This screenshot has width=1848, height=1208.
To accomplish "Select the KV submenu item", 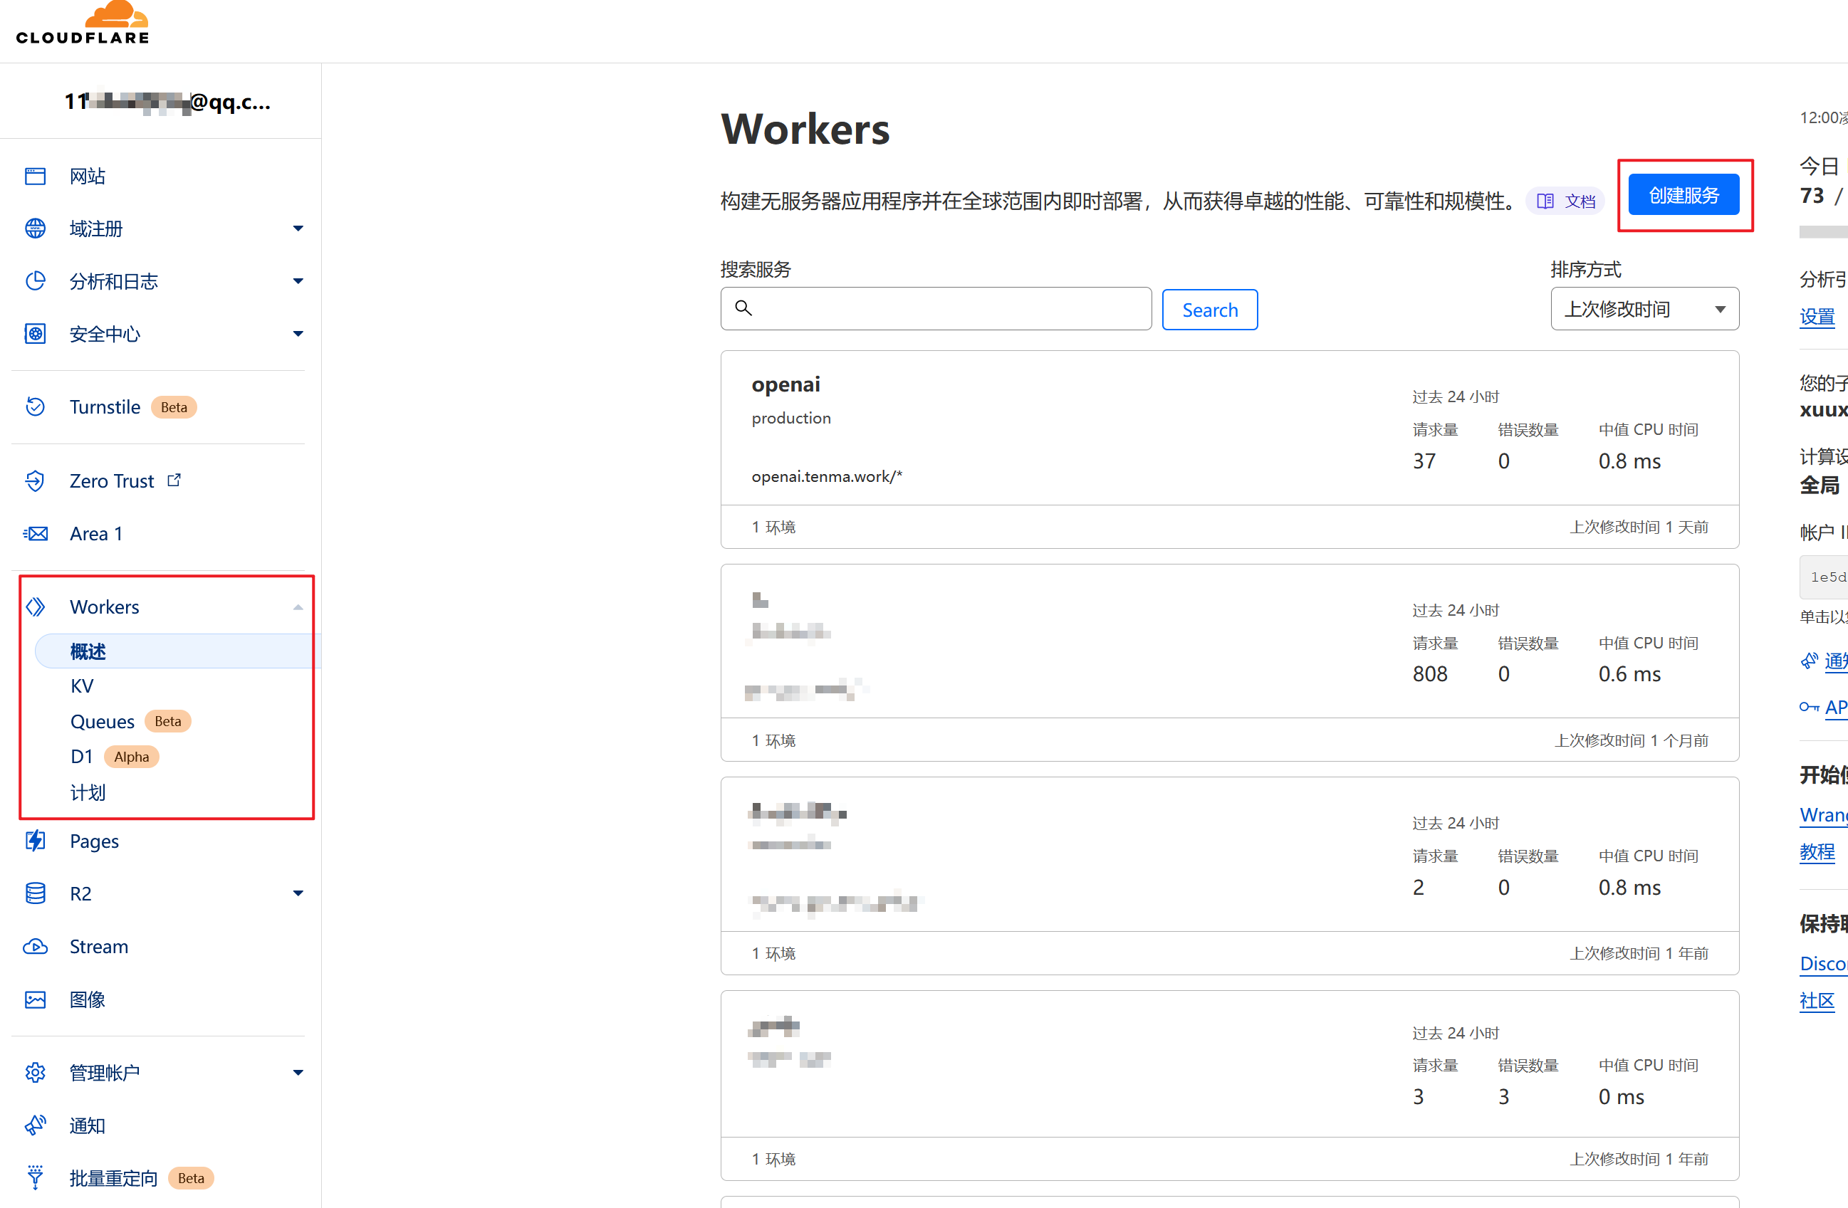I will [83, 686].
